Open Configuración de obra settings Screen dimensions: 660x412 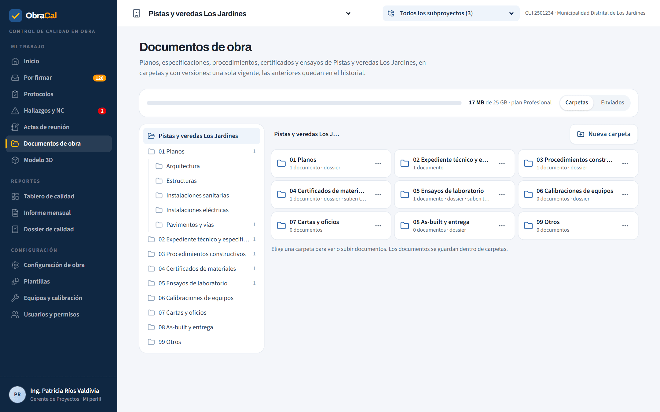59,265
